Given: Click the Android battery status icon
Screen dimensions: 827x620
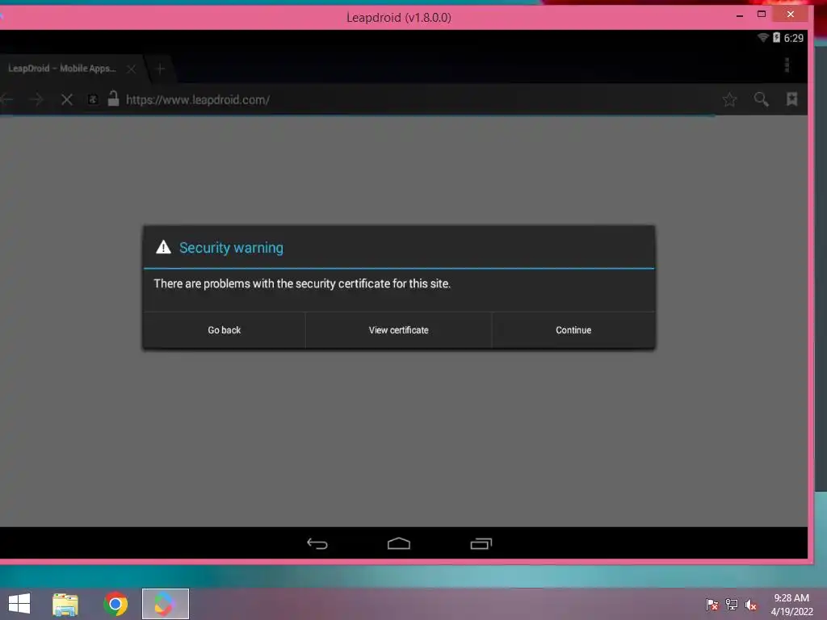Looking at the screenshot, I should [776, 37].
